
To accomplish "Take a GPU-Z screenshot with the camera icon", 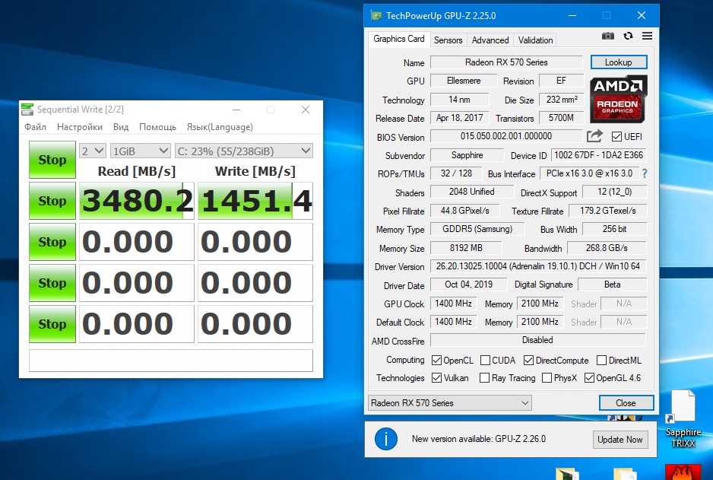I will point(607,36).
